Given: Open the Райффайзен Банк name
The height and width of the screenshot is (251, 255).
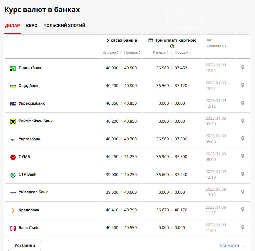Looking at the screenshot, I should (x=36, y=121).
